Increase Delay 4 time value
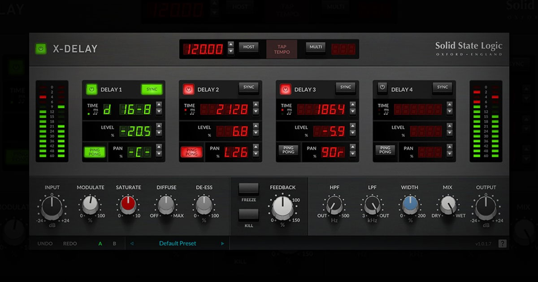 (x=449, y=105)
